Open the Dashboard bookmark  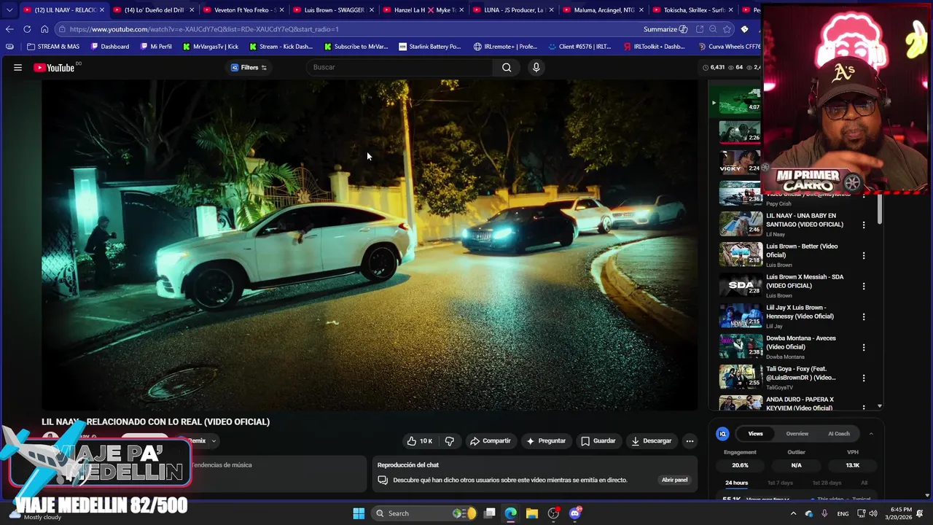point(109,47)
